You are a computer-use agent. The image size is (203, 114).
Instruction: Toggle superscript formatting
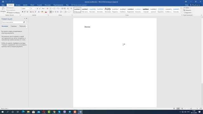coord(35,12)
